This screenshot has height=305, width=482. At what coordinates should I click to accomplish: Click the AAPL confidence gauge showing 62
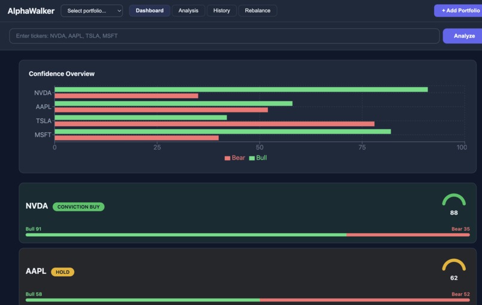[x=454, y=270]
